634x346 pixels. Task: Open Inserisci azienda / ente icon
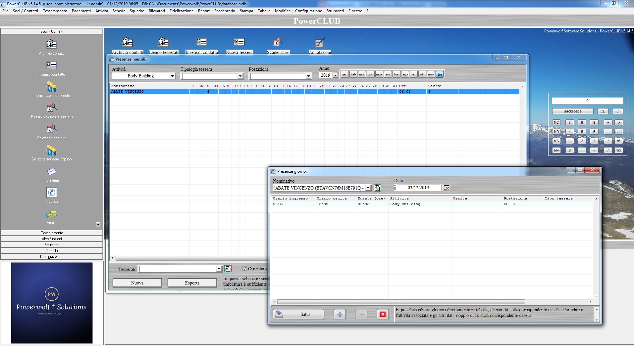(52, 90)
